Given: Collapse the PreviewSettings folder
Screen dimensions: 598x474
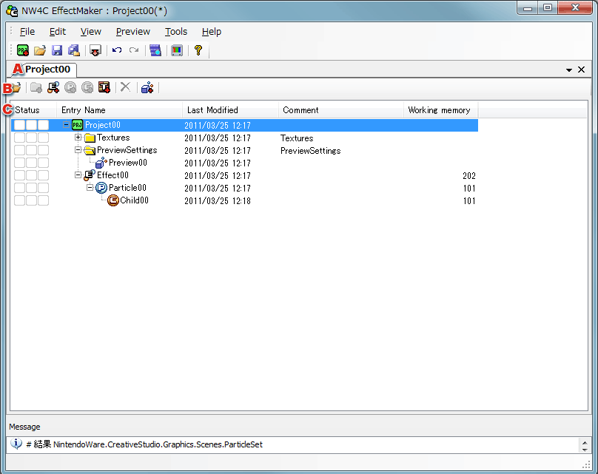Looking at the screenshot, I should (78, 149).
